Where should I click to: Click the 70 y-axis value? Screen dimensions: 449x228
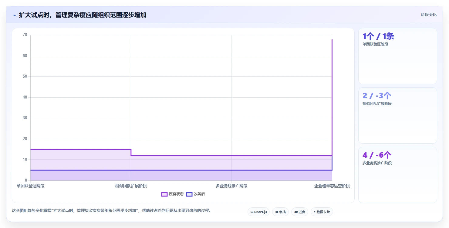(25, 35)
